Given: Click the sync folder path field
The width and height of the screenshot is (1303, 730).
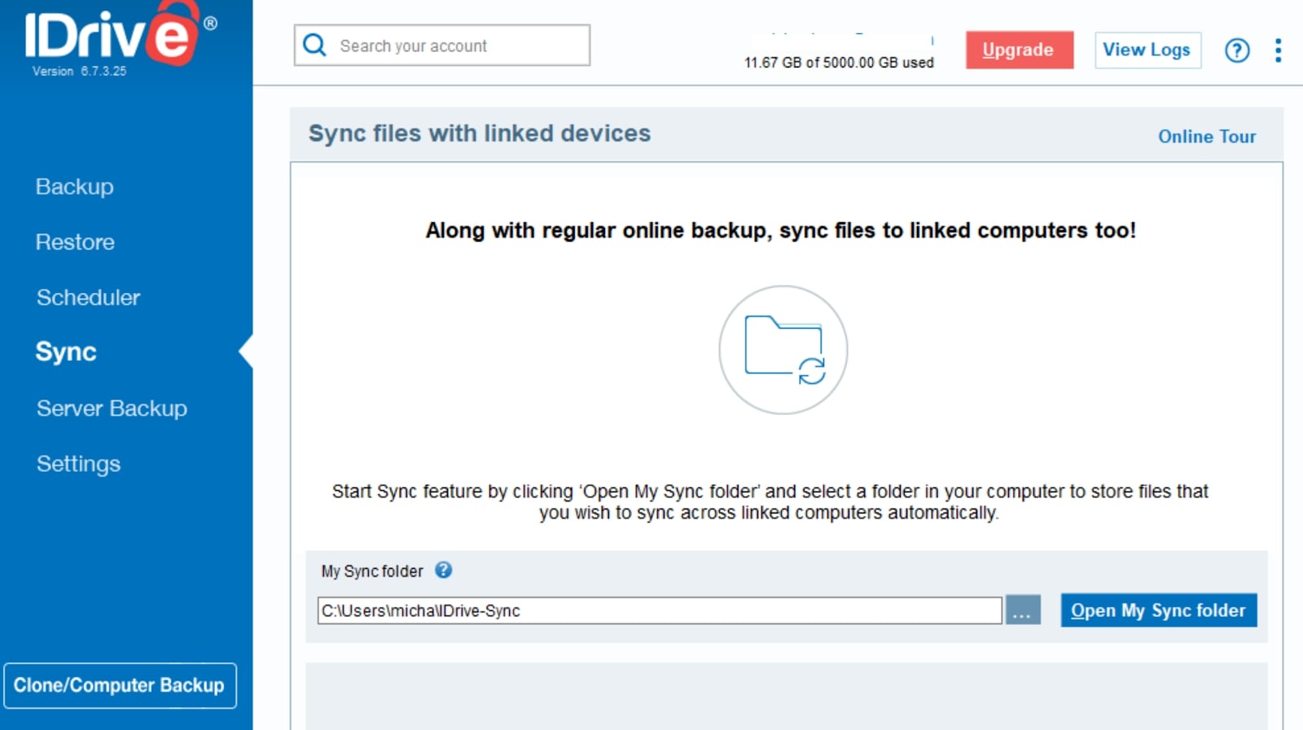Looking at the screenshot, I should [660, 610].
